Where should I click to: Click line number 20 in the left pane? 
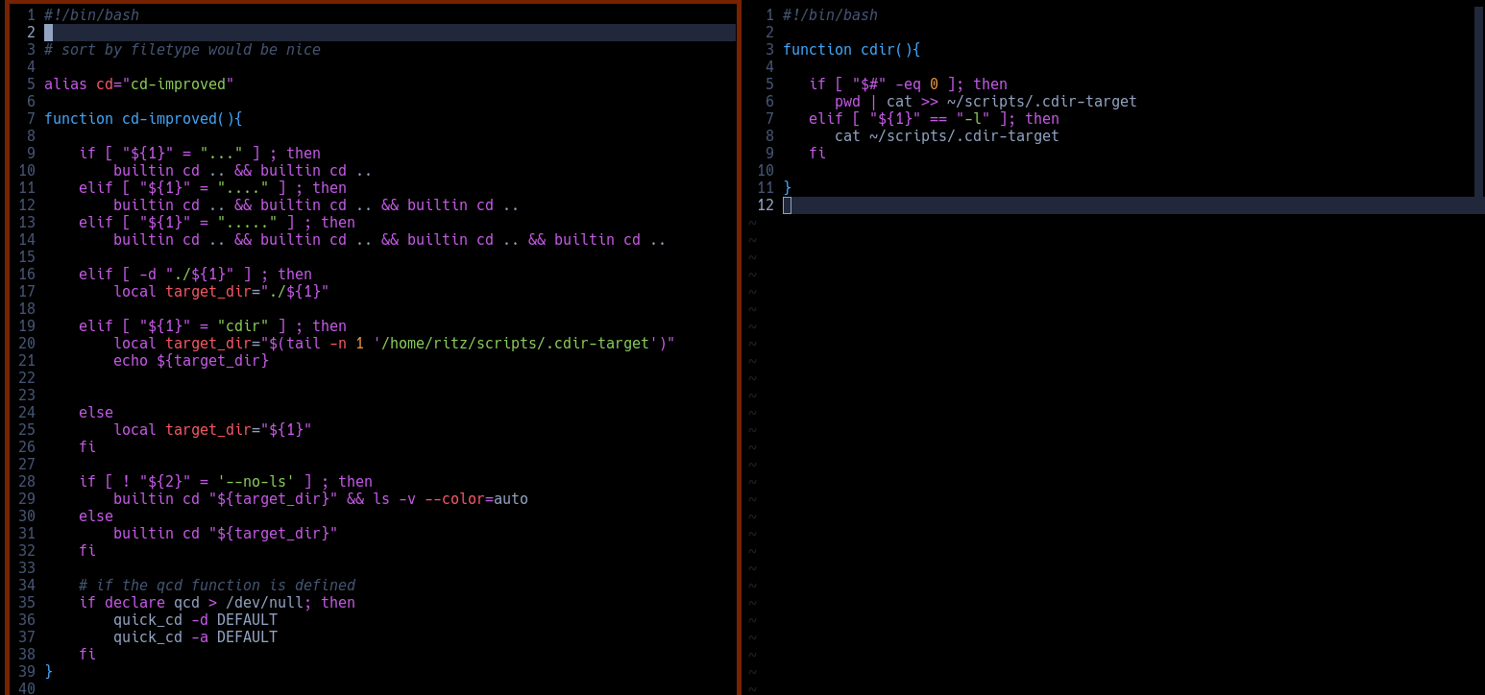tap(27, 343)
